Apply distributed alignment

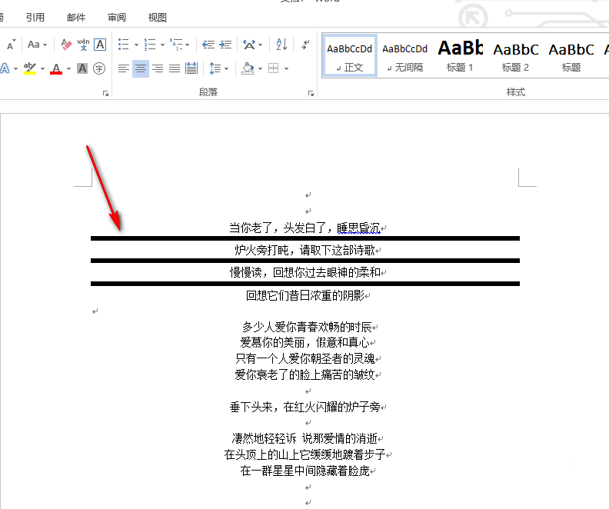[191, 68]
